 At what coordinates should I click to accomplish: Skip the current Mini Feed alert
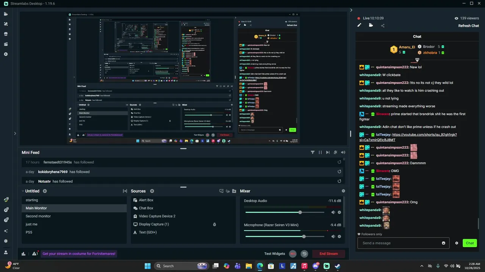pos(328,153)
